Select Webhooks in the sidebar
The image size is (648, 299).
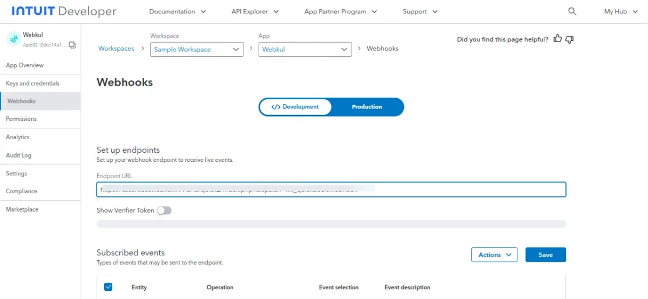[40, 101]
